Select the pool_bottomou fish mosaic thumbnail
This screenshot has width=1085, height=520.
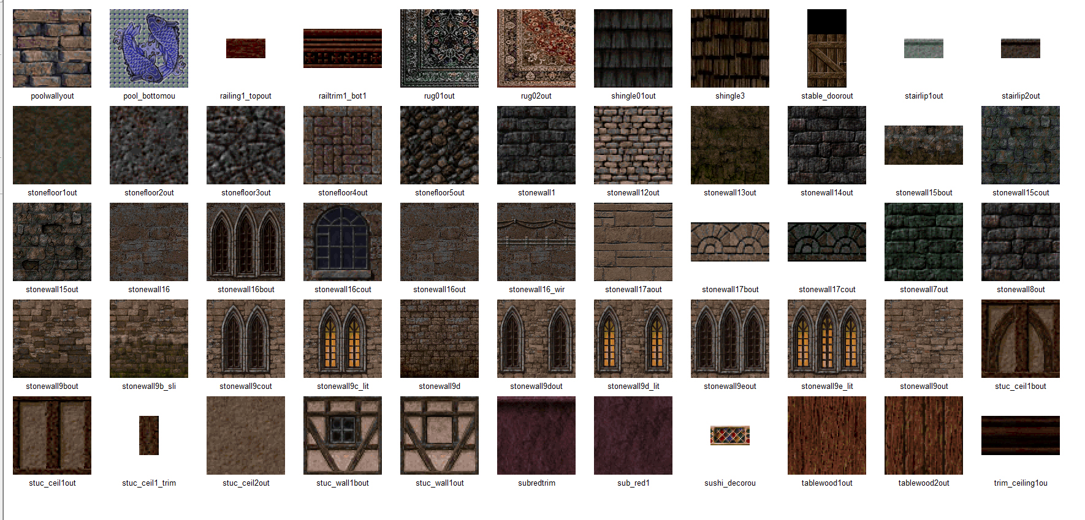point(149,48)
